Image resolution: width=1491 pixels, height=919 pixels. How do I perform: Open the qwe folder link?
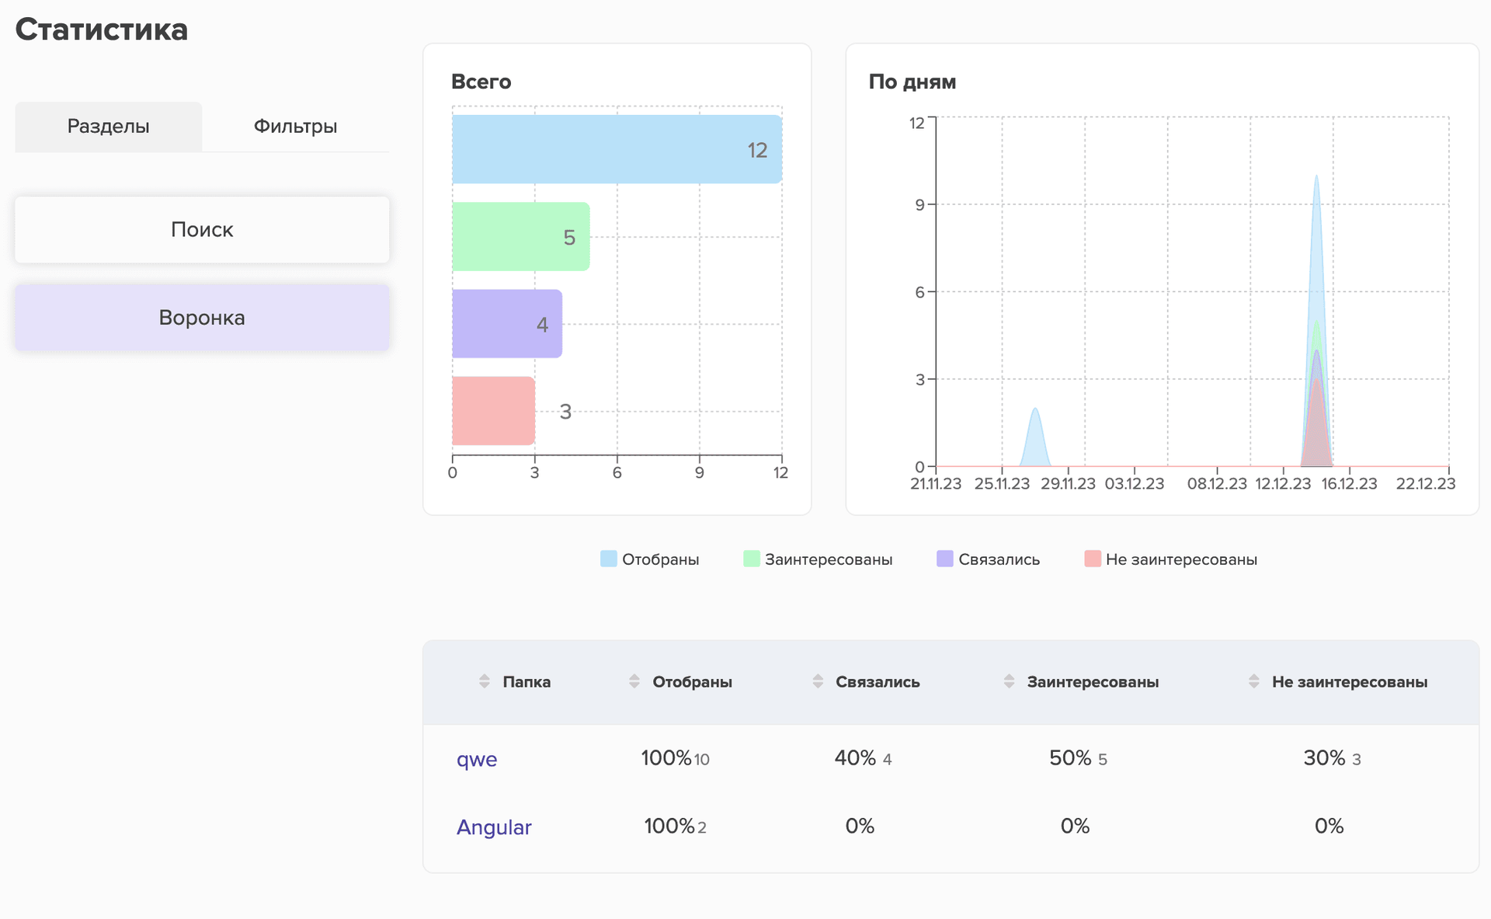tap(477, 759)
